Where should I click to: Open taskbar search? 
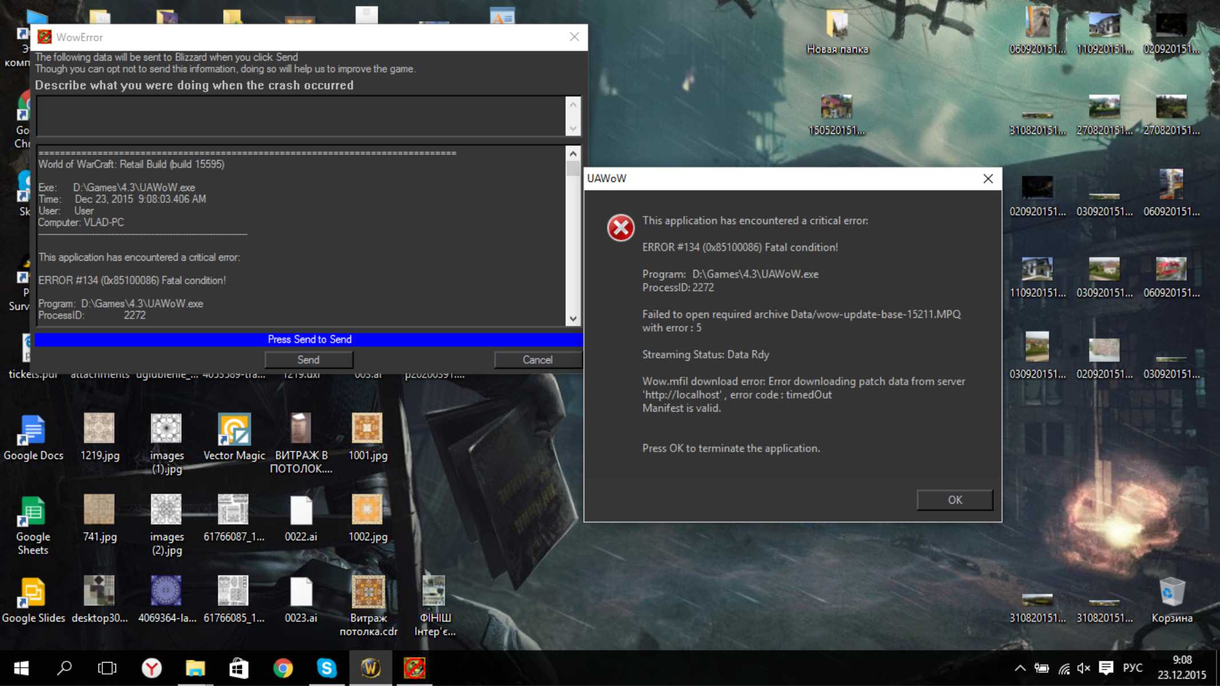[64, 668]
